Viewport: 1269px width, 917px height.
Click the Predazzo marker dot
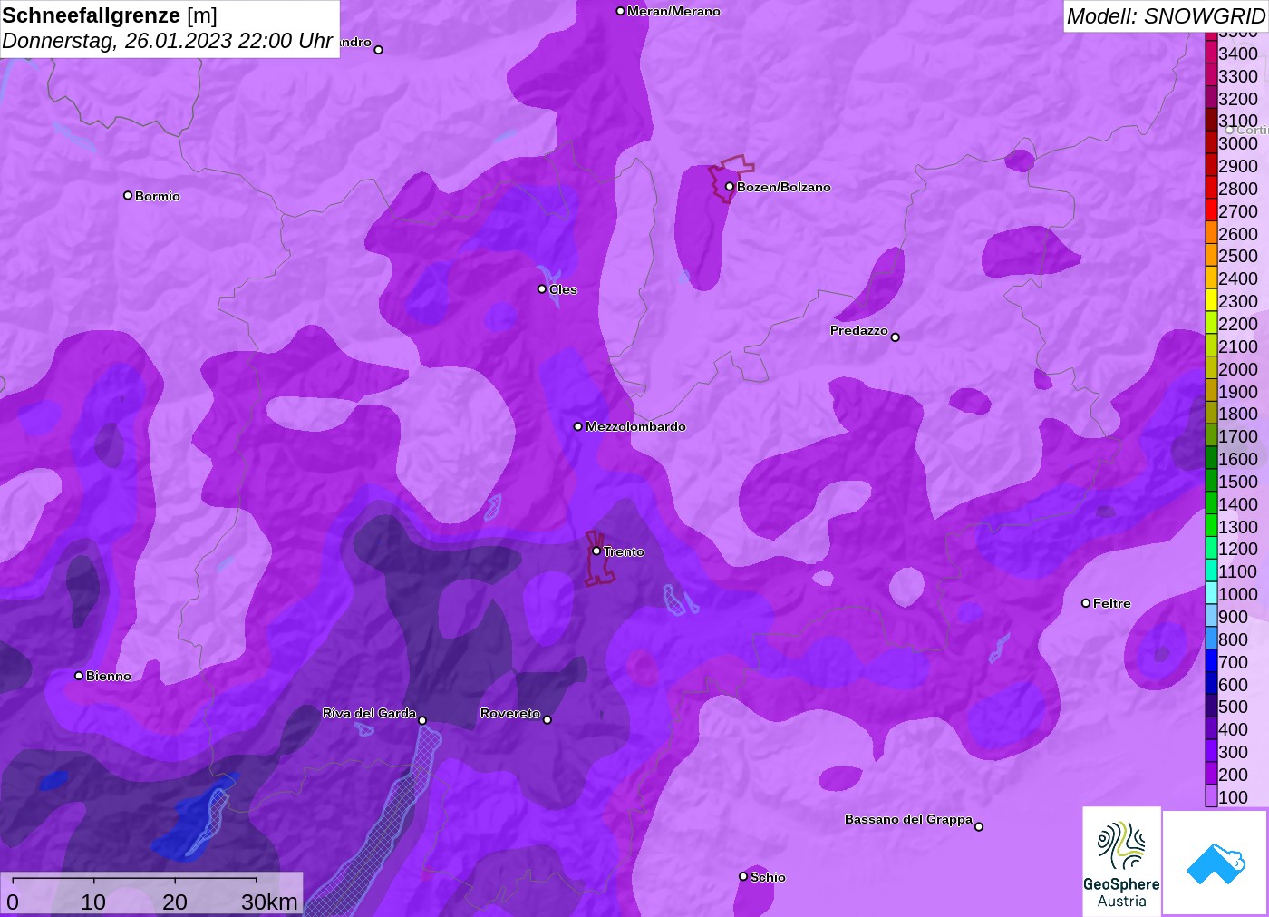coord(895,337)
